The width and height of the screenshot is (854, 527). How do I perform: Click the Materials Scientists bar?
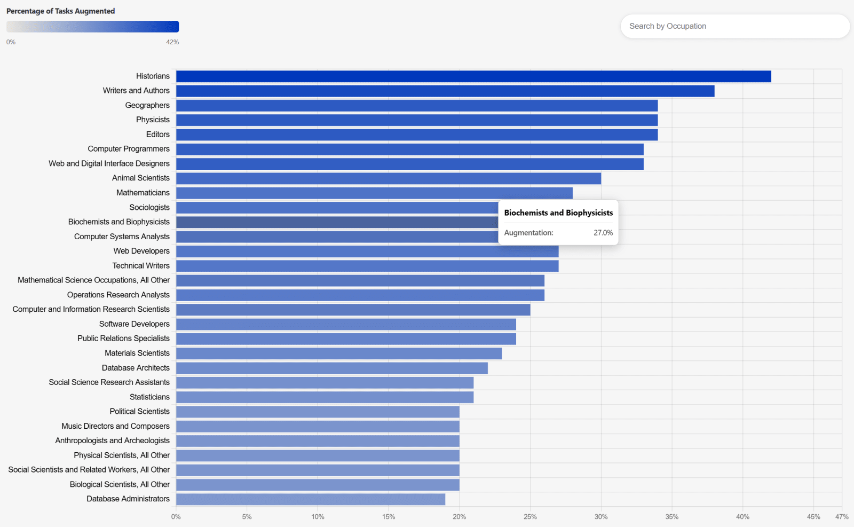(338, 353)
